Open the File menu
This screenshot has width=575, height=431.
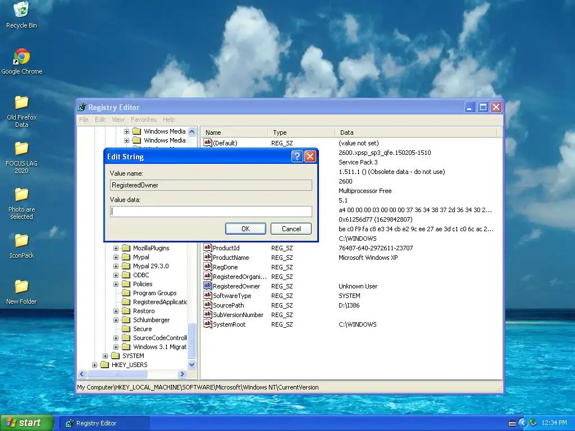(x=84, y=120)
